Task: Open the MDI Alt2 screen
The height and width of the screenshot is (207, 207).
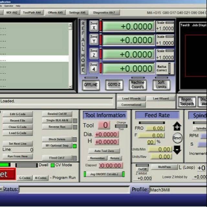Action: coord(12,13)
